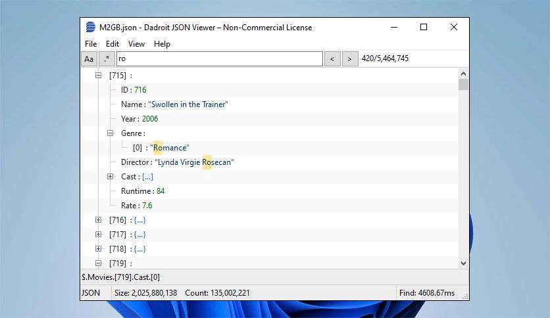The image size is (550, 318).
Task: Click the Size: 2,025,880,138 status entry
Action: click(x=145, y=293)
